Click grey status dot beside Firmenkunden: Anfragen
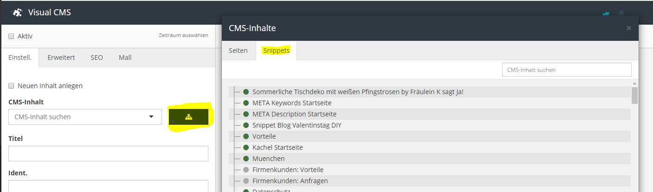This screenshot has width=653, height=192. click(246, 181)
